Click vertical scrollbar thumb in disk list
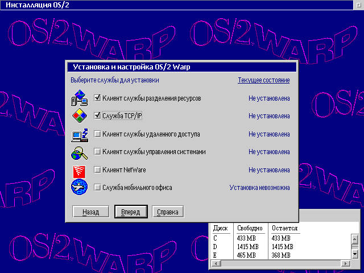The image size is (364, 273). click(x=355, y=246)
